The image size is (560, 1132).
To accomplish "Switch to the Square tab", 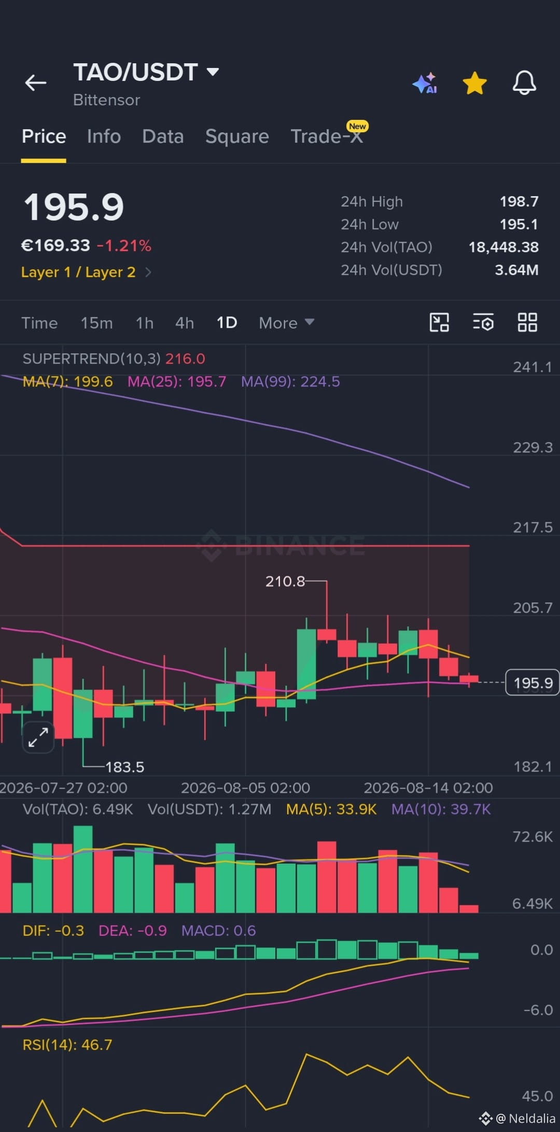I will coord(237,136).
